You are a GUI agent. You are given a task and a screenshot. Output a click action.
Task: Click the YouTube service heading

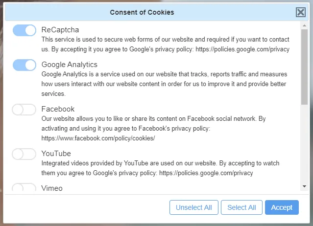[x=56, y=154]
